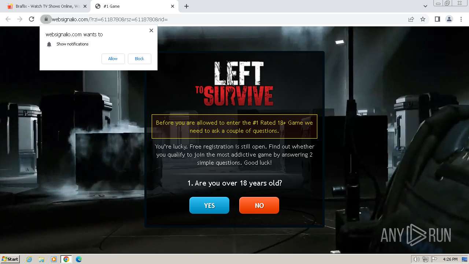
Task: Click the share page icon in address bar
Action: [411, 19]
